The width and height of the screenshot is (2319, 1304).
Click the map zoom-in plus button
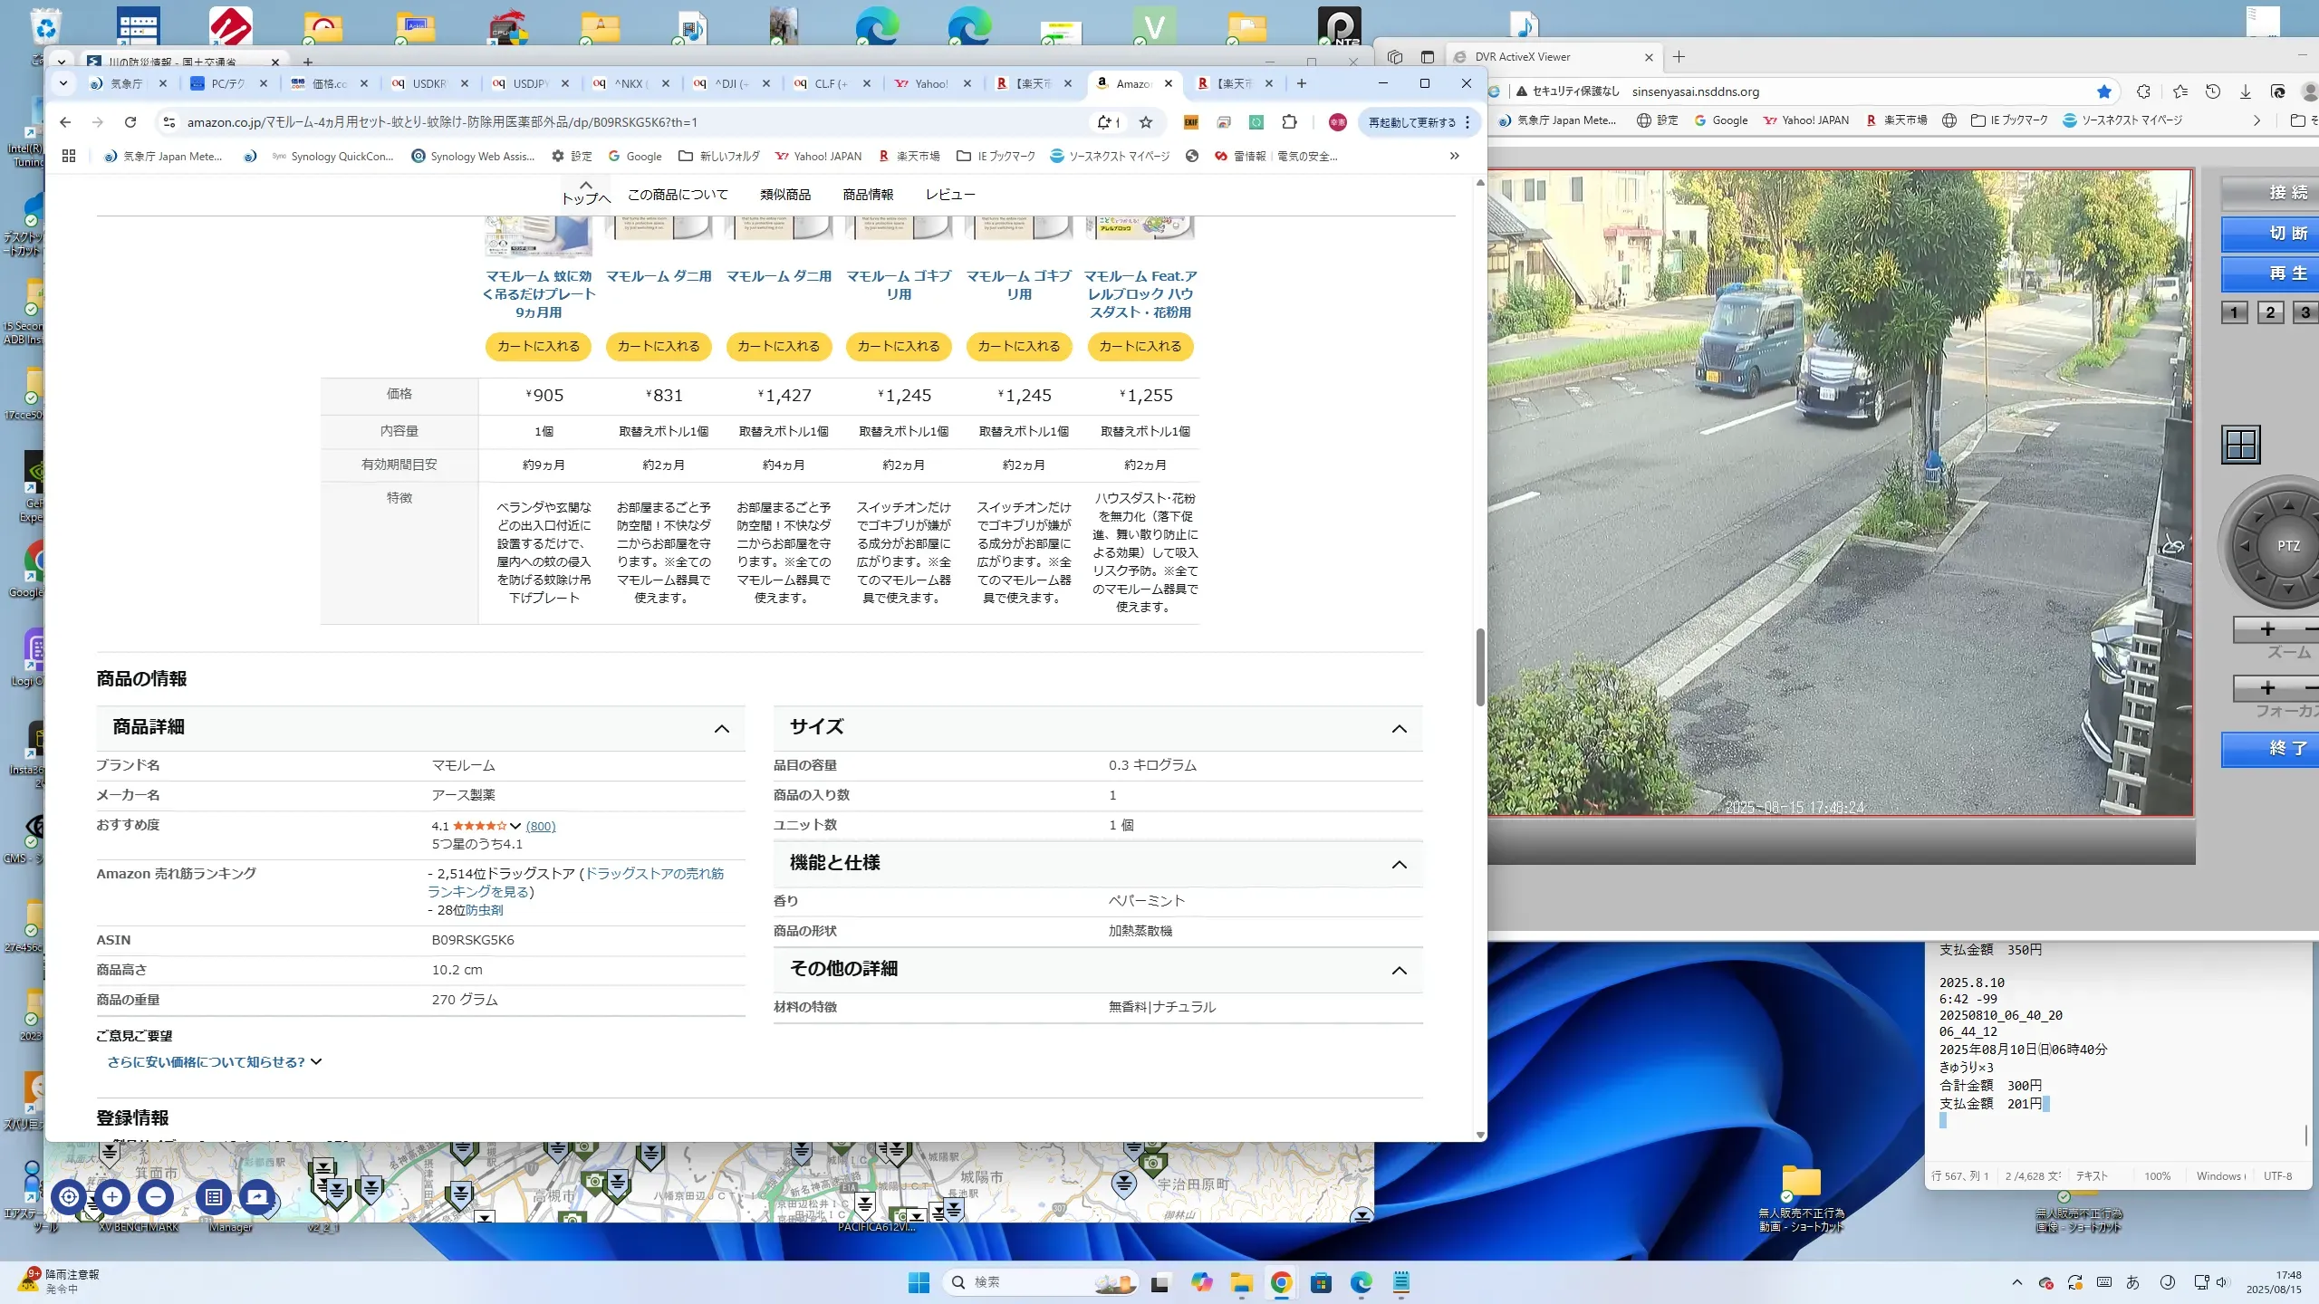coord(112,1197)
